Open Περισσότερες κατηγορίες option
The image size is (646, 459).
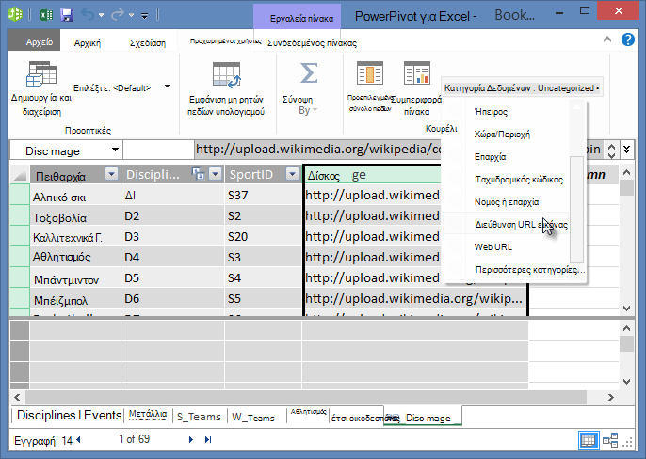tap(530, 270)
